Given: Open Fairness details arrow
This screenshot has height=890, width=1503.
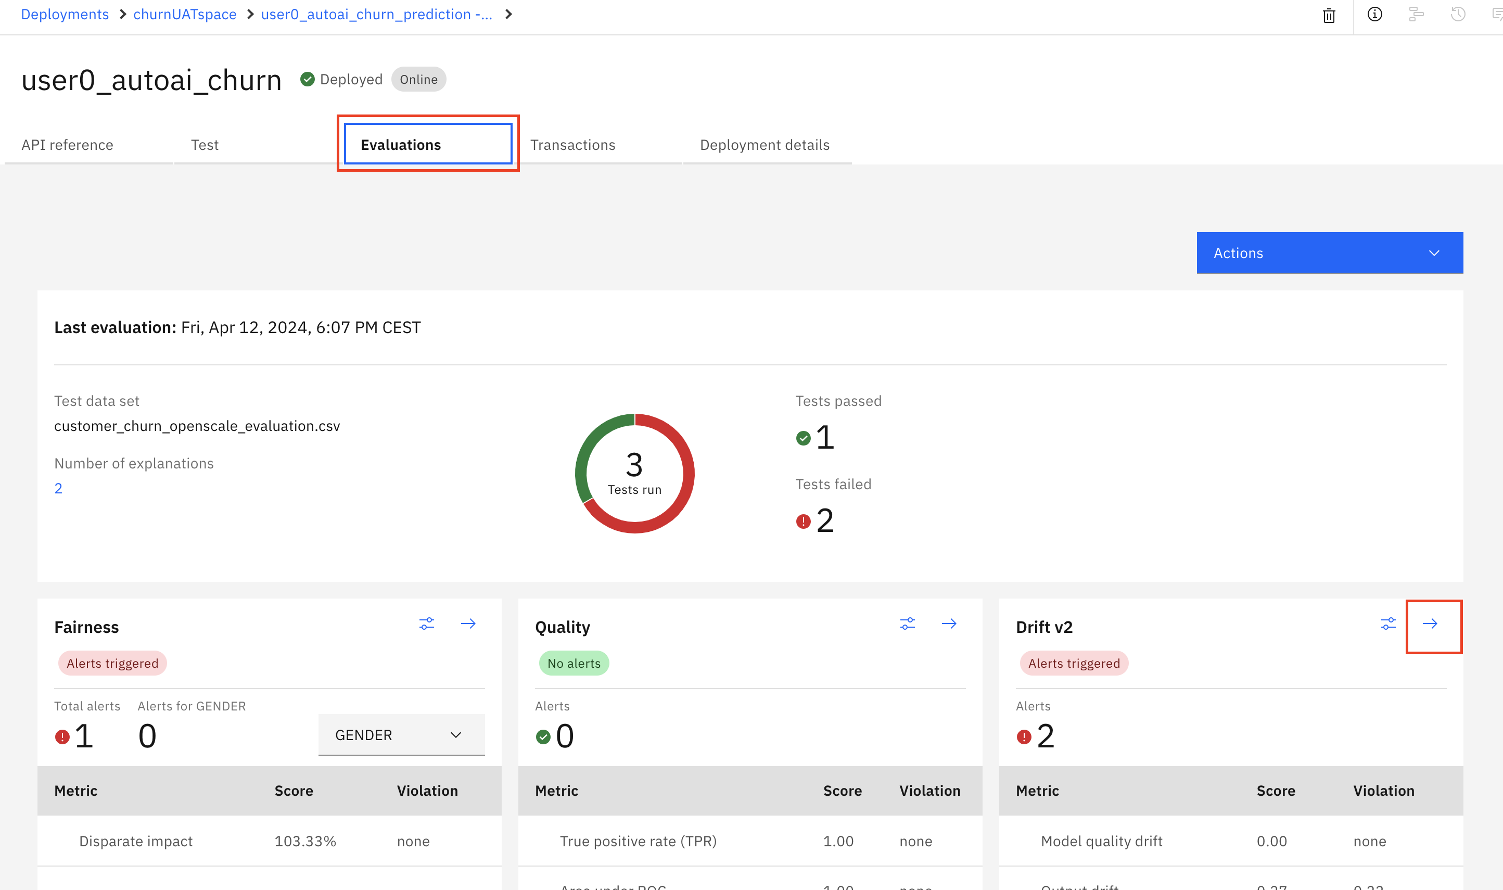Looking at the screenshot, I should [468, 624].
